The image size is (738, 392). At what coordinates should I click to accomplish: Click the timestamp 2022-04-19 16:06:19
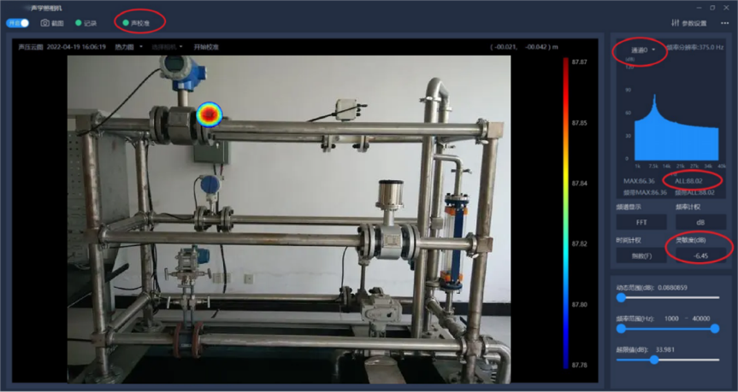tap(76, 47)
